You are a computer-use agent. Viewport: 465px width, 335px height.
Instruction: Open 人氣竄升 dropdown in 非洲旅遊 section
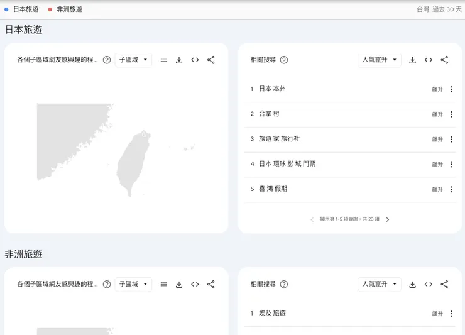[x=380, y=284]
